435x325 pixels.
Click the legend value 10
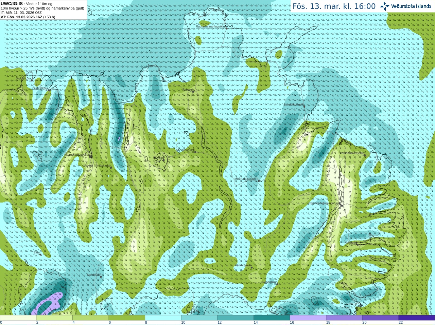click(x=183, y=323)
